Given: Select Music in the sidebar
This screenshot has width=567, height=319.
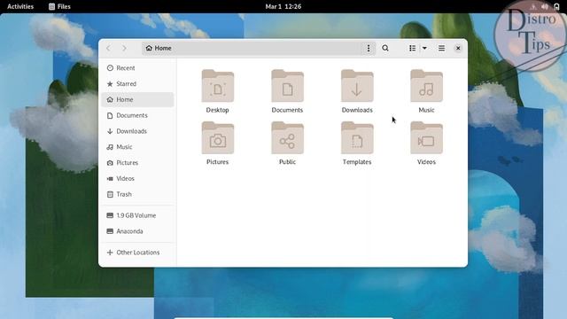Looking at the screenshot, I should click(138, 147).
